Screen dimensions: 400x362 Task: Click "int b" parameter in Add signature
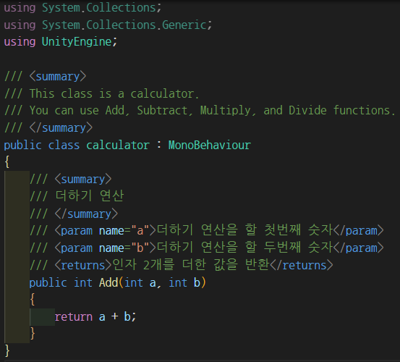[184, 283]
